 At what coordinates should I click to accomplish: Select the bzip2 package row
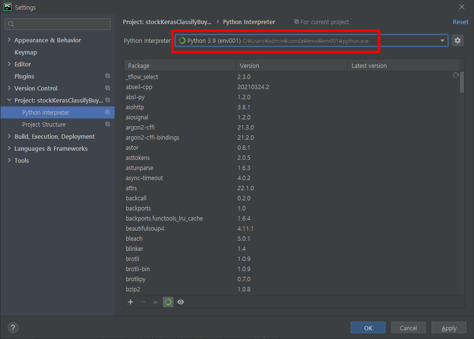click(292, 289)
